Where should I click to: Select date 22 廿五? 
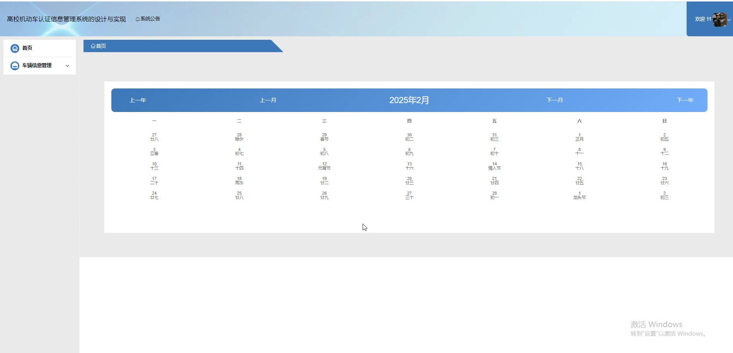point(580,181)
